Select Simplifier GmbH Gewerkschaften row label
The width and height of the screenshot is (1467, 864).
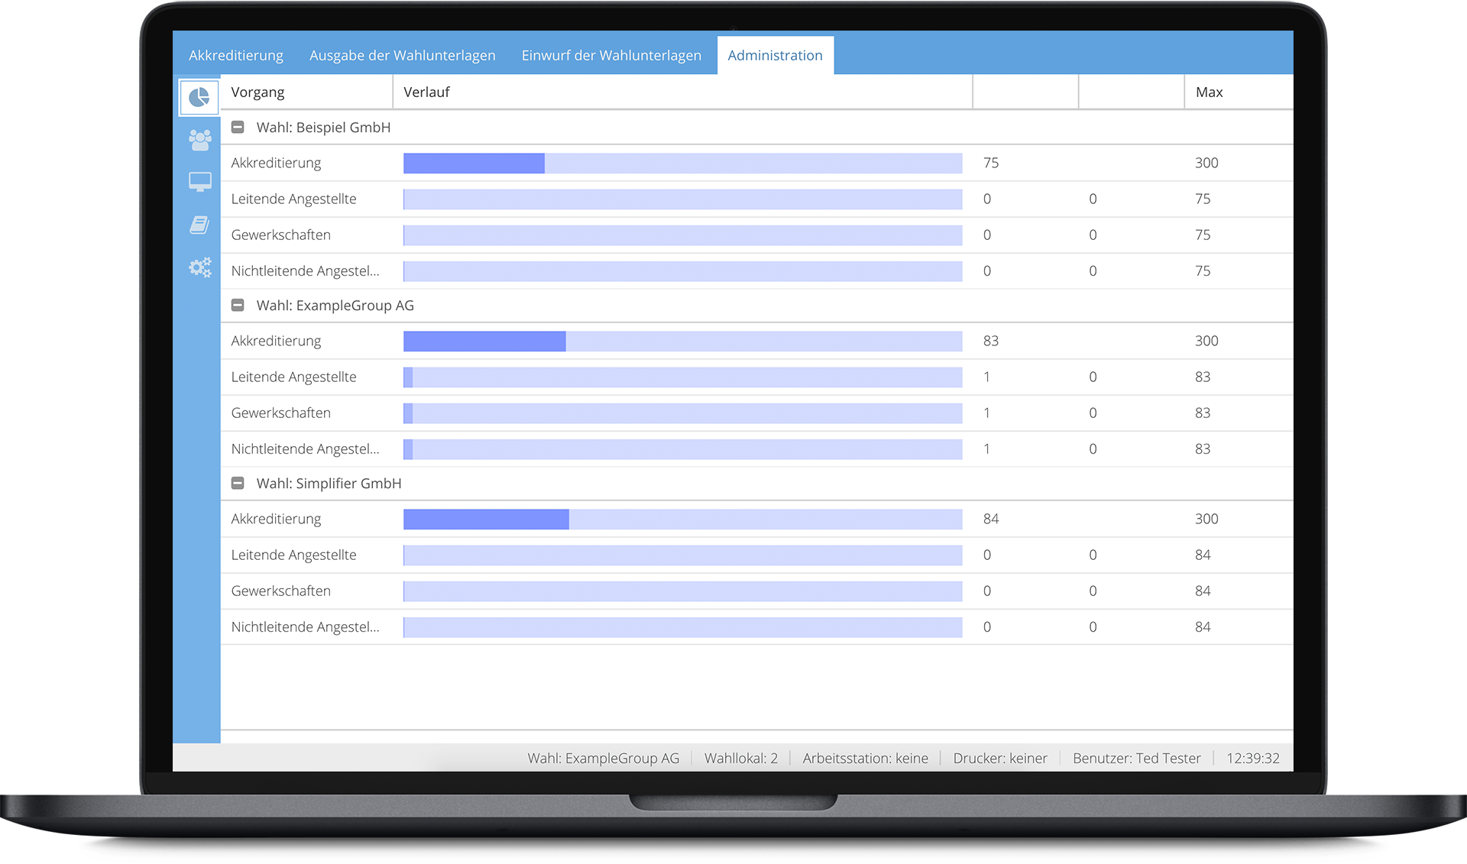click(x=280, y=591)
